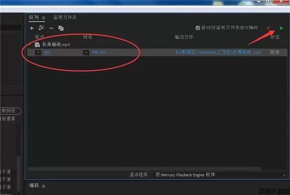Open the AVI format dropdown arrow
This screenshot has width=290, height=195.
point(38,53)
